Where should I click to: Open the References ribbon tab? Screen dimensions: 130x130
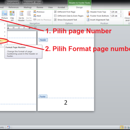(x=14, y=7)
